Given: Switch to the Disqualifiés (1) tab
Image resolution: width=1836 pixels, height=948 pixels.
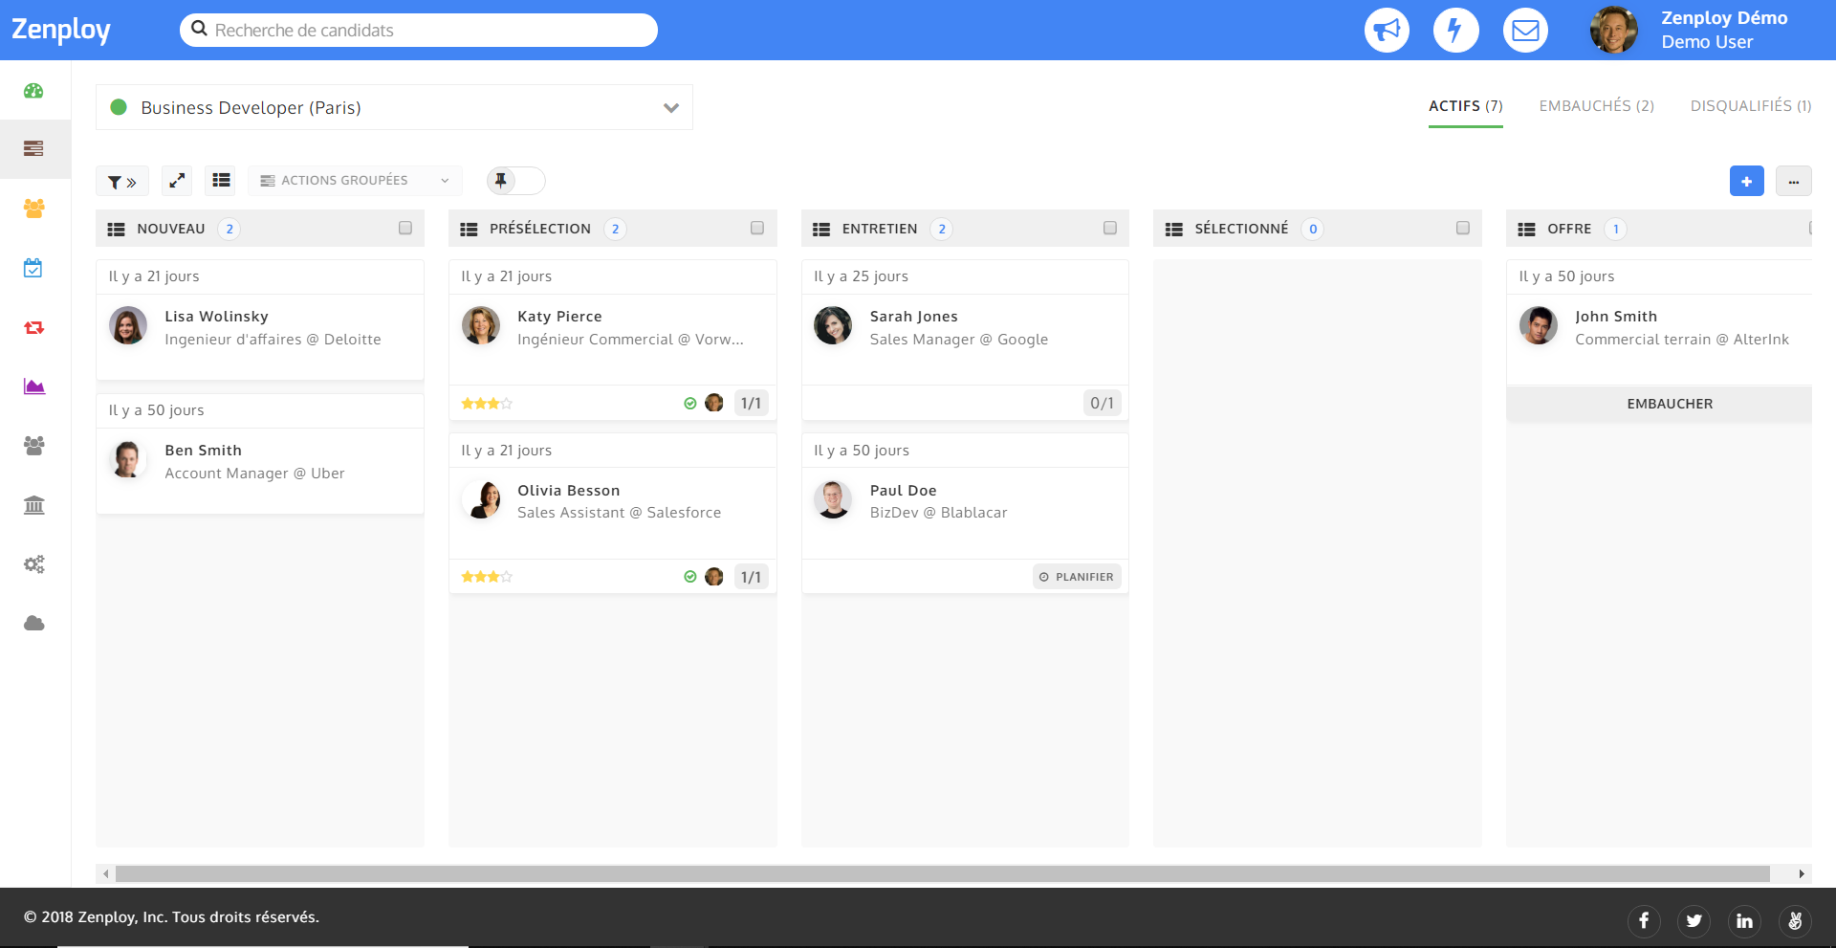Looking at the screenshot, I should click(1751, 106).
